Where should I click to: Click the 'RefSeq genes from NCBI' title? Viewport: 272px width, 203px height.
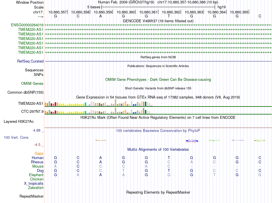158,57
